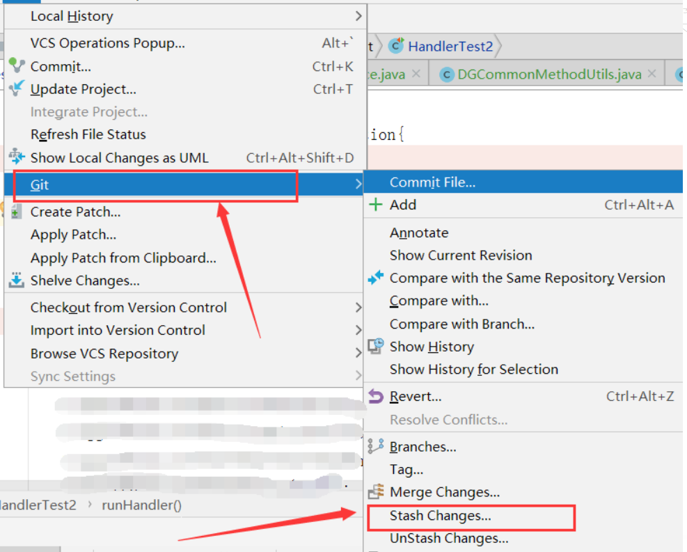Image resolution: width=687 pixels, height=552 pixels.
Task: Select Apply Patch from Clipboard...
Action: coord(185,258)
